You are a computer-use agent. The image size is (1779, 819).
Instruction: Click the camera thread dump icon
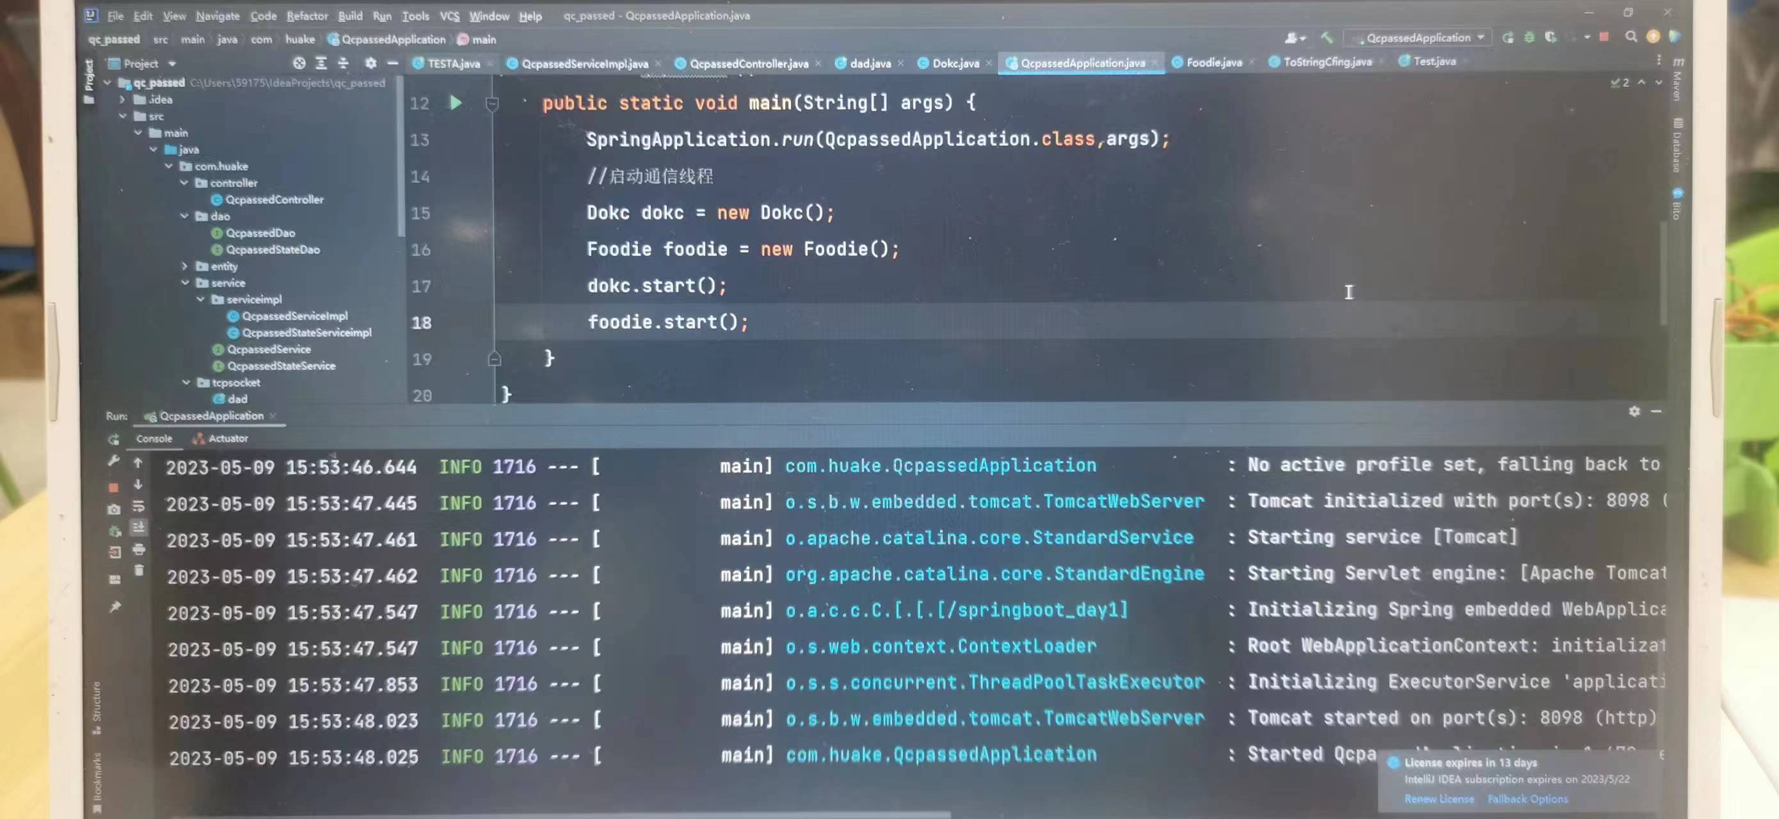(114, 509)
